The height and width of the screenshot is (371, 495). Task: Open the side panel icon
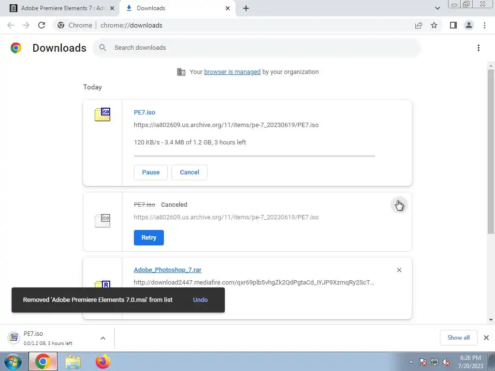click(453, 25)
